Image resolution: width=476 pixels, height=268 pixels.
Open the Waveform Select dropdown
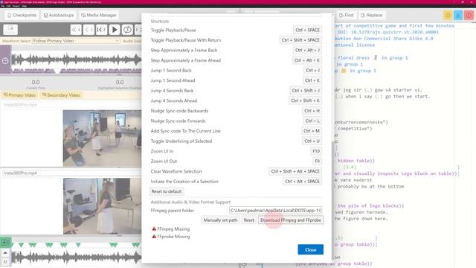76,41
